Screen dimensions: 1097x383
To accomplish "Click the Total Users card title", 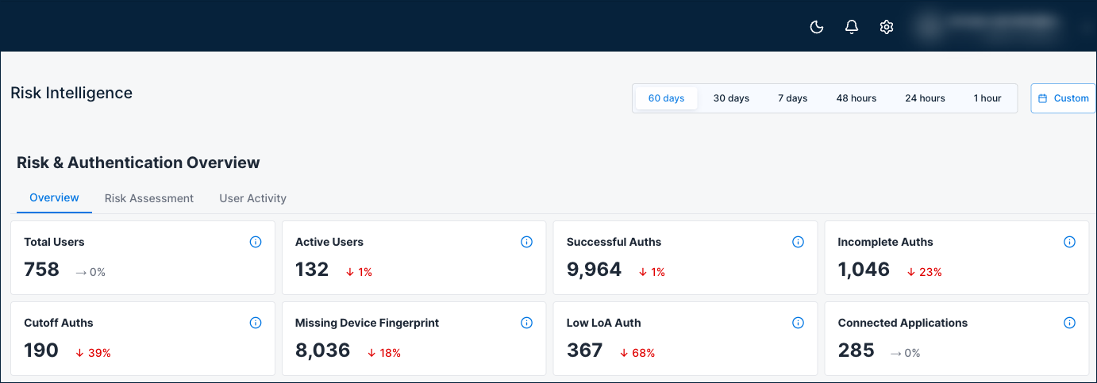I will (x=54, y=242).
